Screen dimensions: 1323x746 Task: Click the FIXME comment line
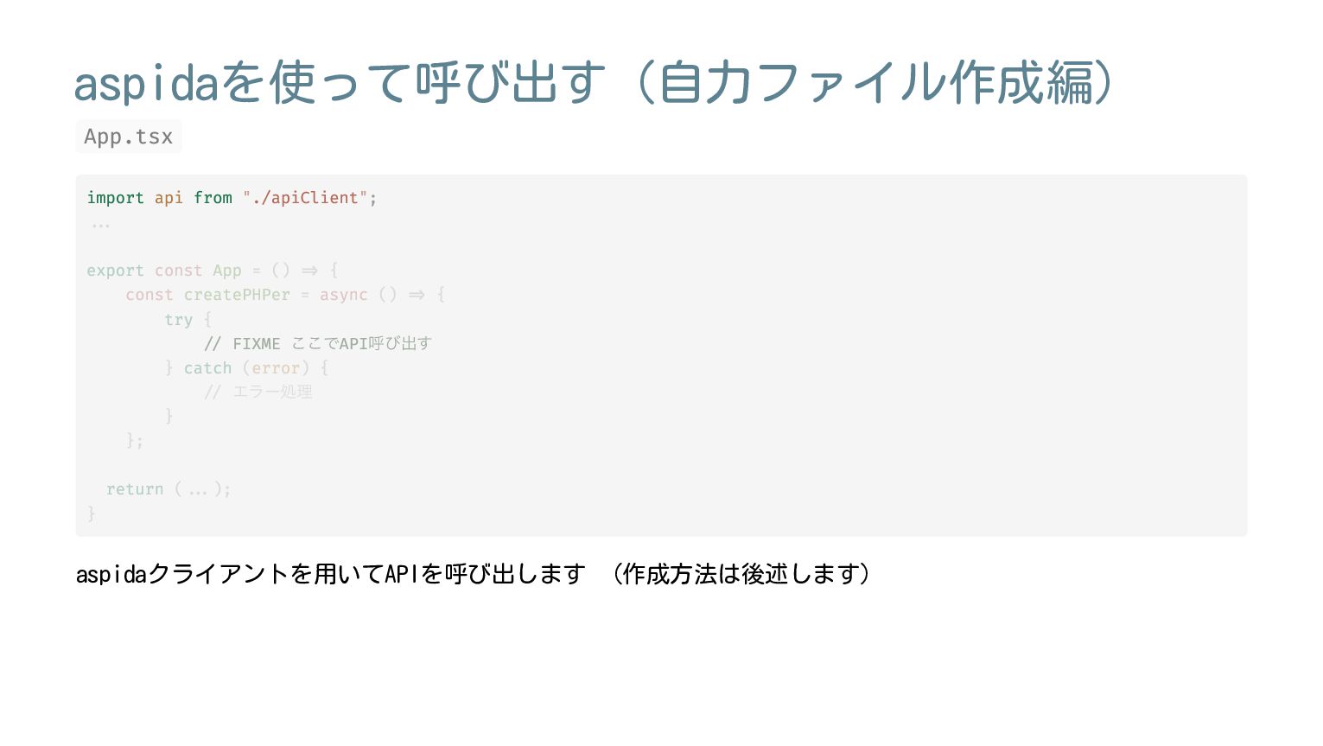(x=318, y=343)
